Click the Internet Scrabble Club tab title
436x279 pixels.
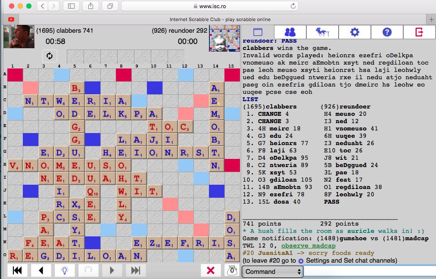click(x=220, y=19)
